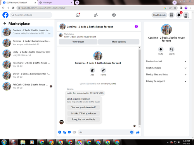This screenshot has height=145, width=194.
Task: Click the message 'Hello, I'm interested in 773 629 5280'
Action: click(x=85, y=93)
